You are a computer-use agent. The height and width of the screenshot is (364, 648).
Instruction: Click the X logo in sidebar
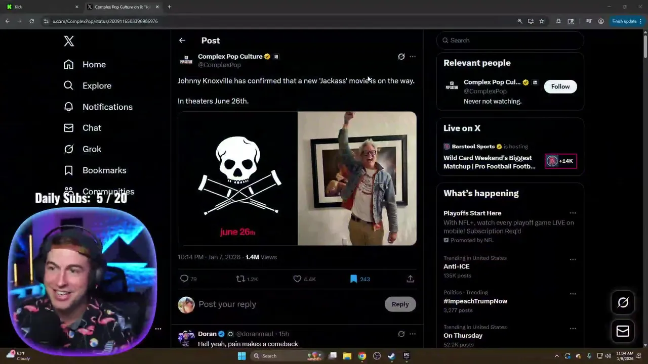69,41
